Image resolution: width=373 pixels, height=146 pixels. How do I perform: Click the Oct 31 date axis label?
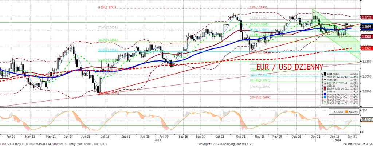click(240, 137)
